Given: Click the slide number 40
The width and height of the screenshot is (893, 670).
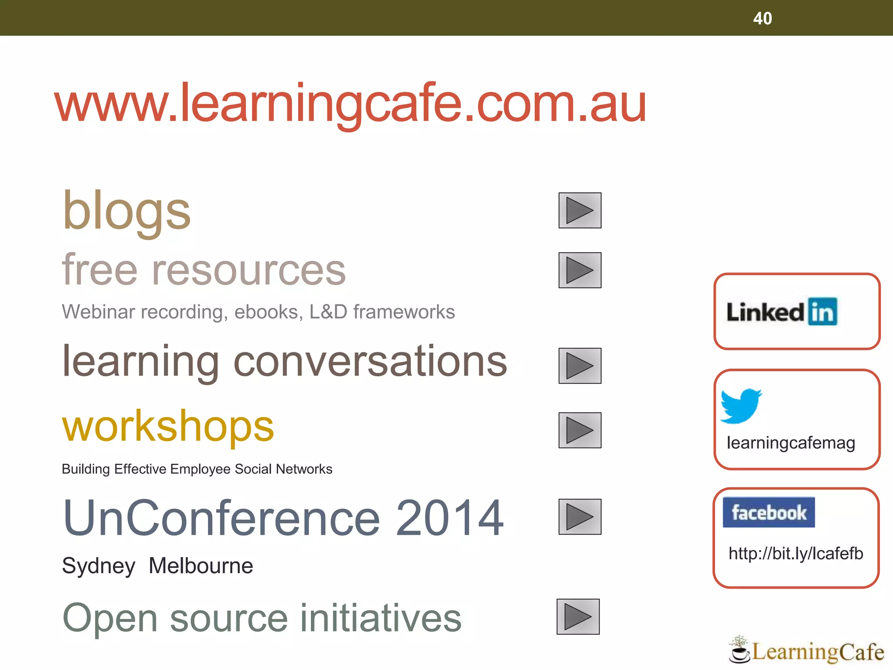Looking at the screenshot, I should pos(763,18).
